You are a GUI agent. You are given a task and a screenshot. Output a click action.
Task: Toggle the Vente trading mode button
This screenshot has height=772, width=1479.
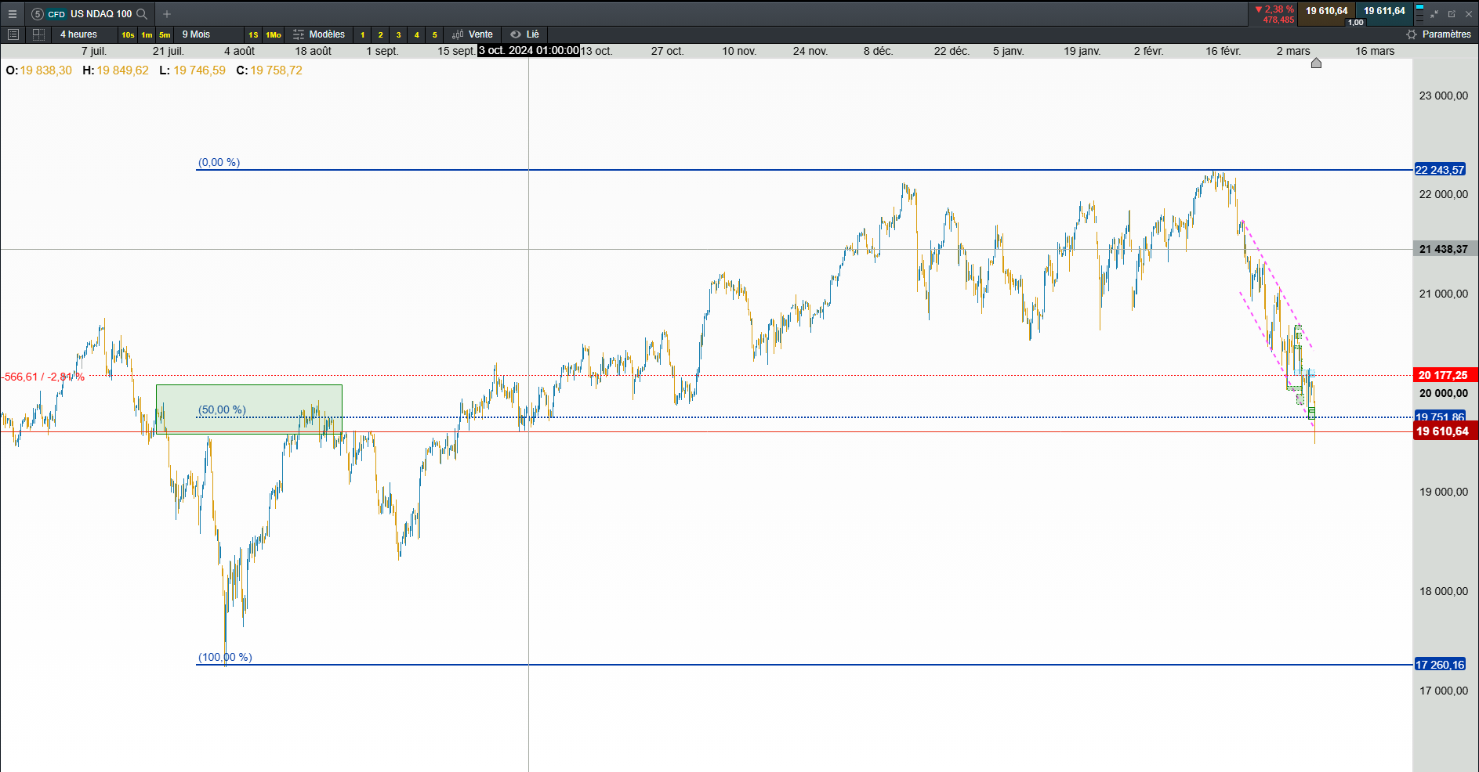tap(473, 34)
